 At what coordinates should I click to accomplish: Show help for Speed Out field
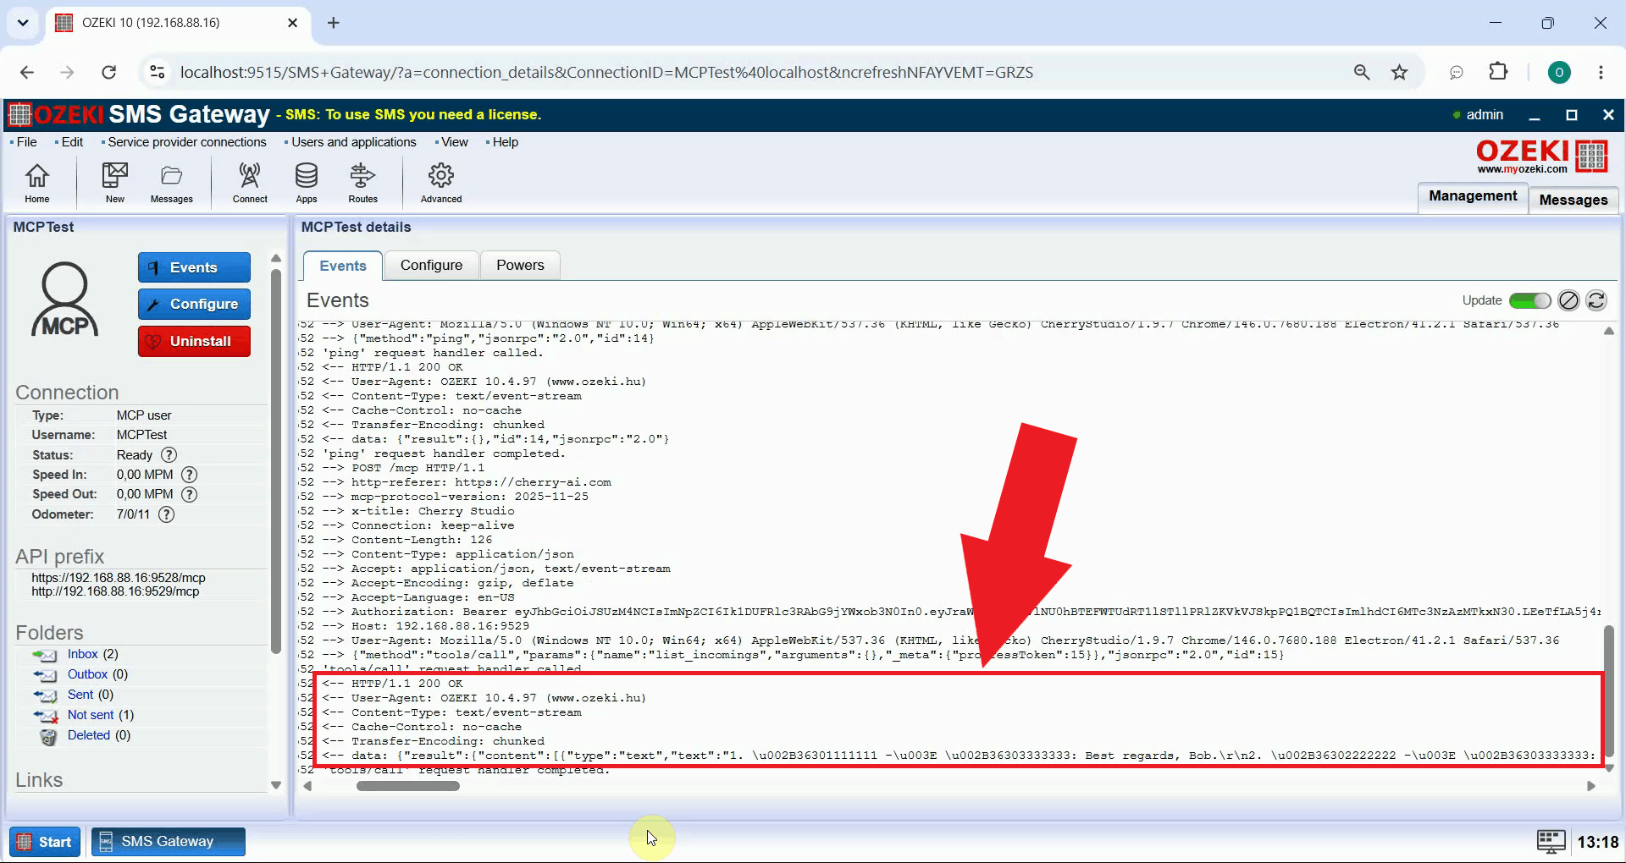pos(190,494)
